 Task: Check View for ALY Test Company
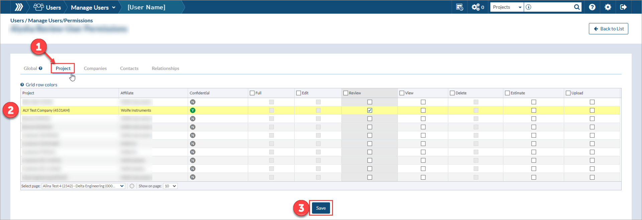pos(423,111)
